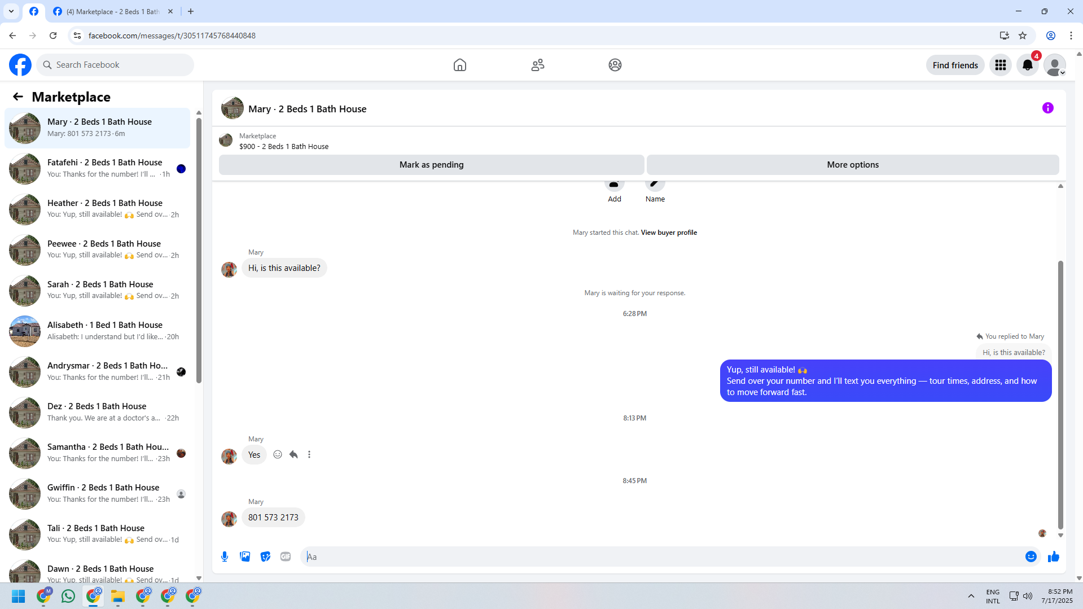Send a thumbs-up like
Viewport: 1083px width, 609px height.
[x=1054, y=557]
